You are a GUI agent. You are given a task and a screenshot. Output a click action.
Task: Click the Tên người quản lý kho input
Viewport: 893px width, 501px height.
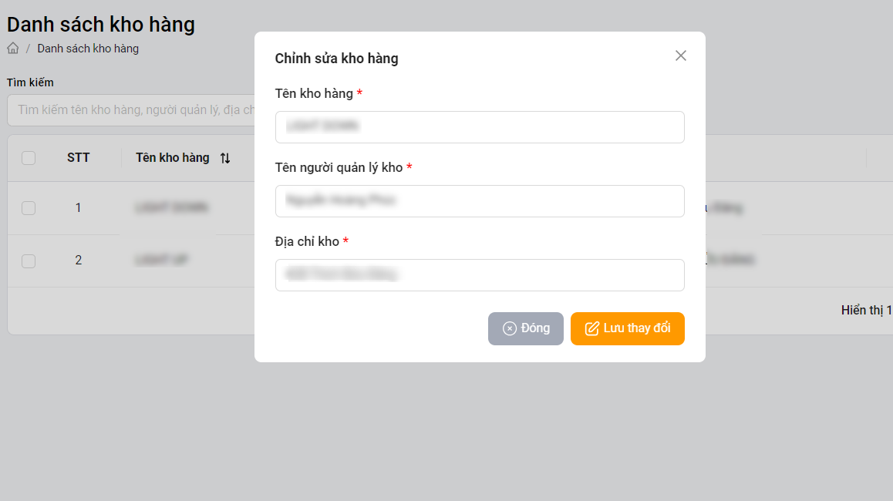click(x=479, y=201)
